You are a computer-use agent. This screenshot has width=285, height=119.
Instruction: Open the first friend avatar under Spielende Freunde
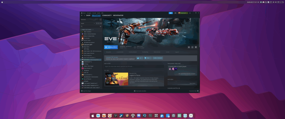click(x=170, y=69)
